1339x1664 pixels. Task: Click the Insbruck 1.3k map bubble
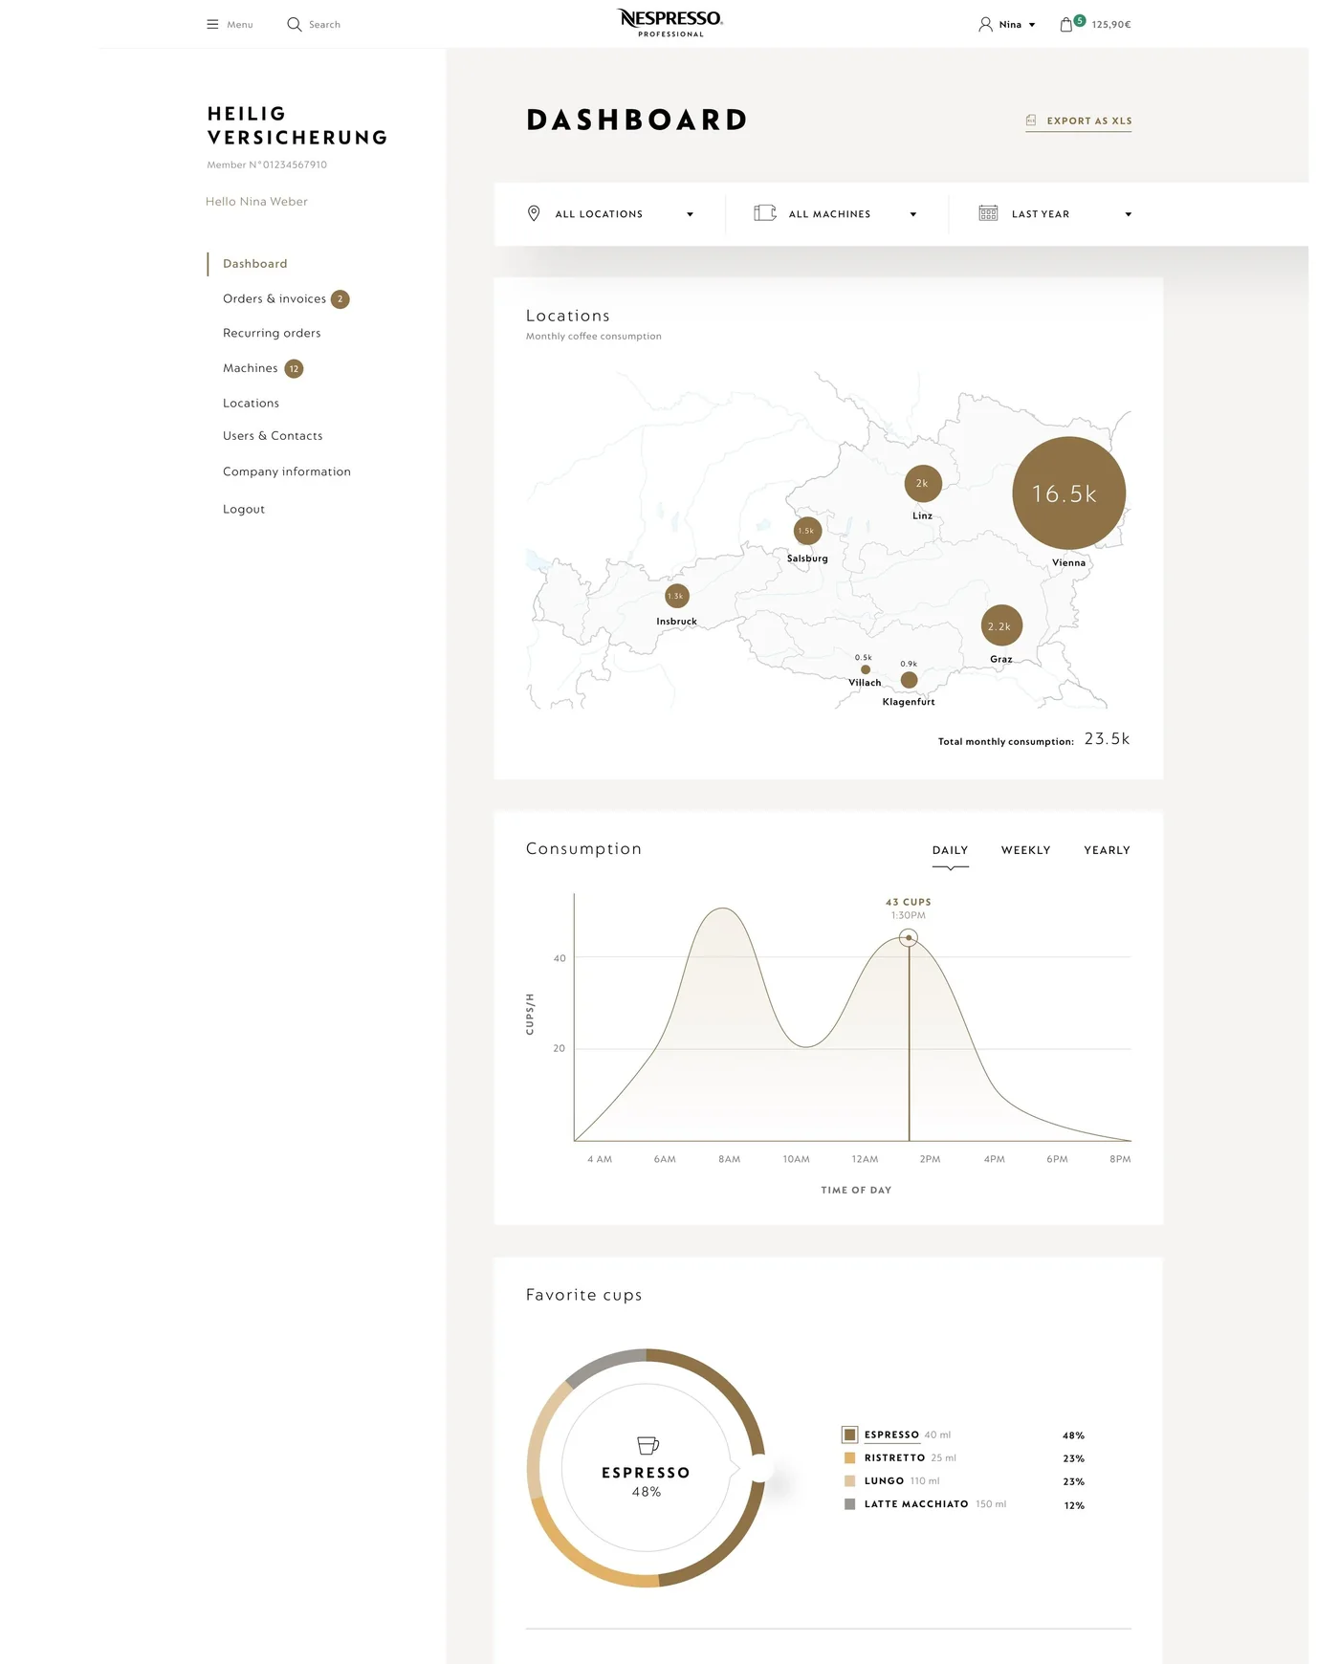(x=676, y=596)
